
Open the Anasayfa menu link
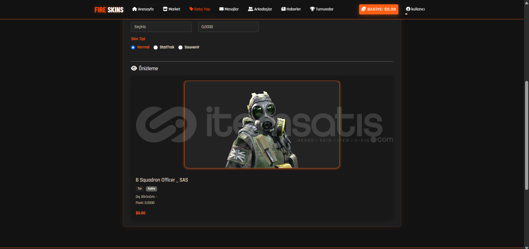(143, 9)
